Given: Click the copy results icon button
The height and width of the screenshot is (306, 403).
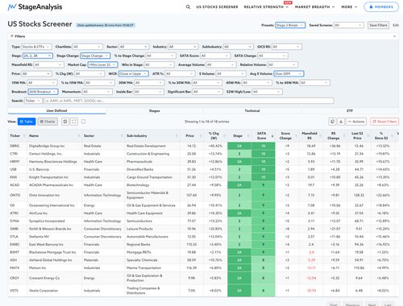Looking at the screenshot, I should (332, 122).
